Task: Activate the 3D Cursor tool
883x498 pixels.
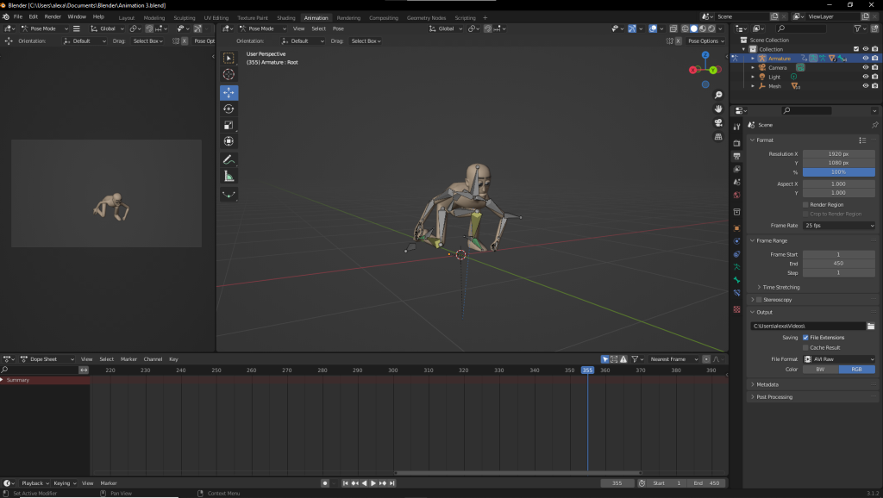Action: tap(229, 75)
